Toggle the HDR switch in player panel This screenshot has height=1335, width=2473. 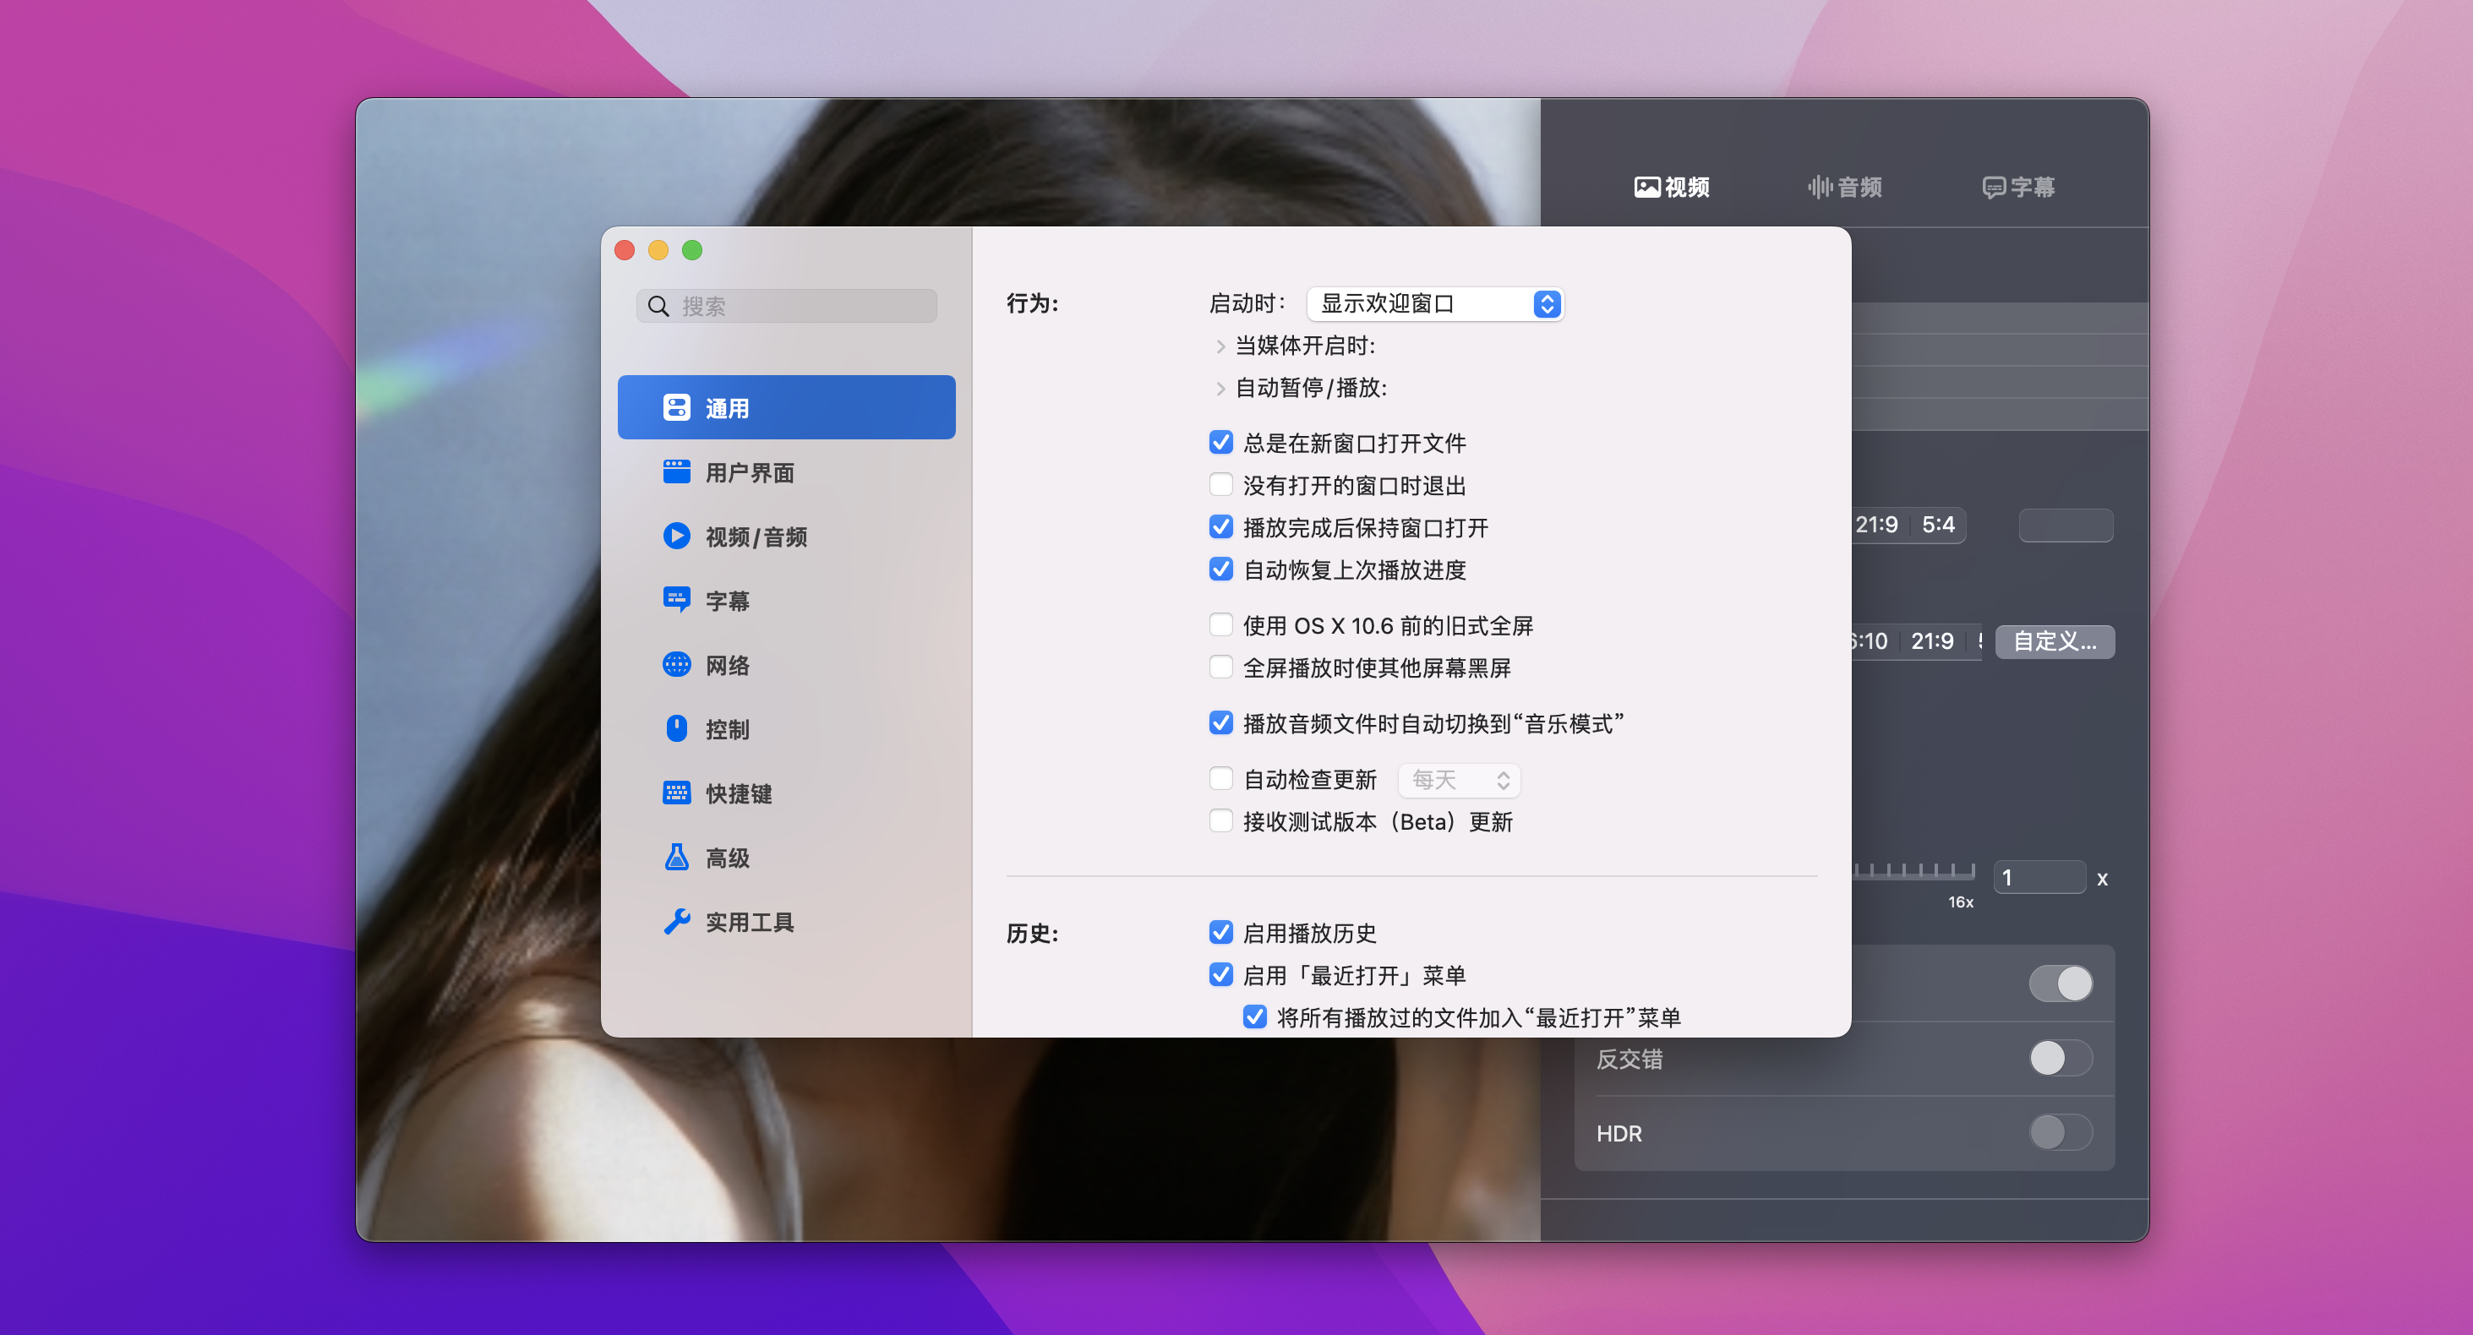tap(2061, 1132)
